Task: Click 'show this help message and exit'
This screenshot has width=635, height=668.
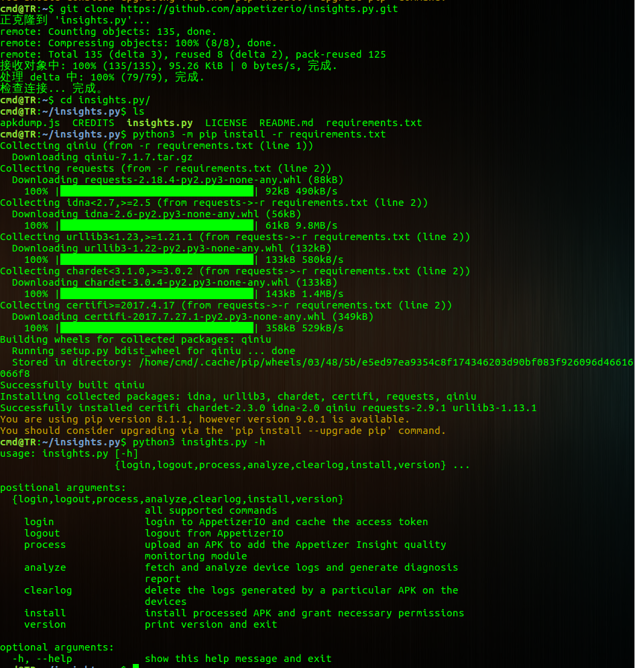Action: (238, 659)
